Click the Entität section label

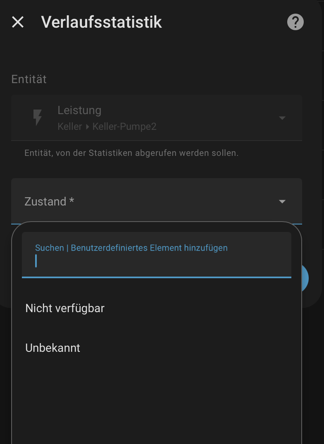coord(29,79)
